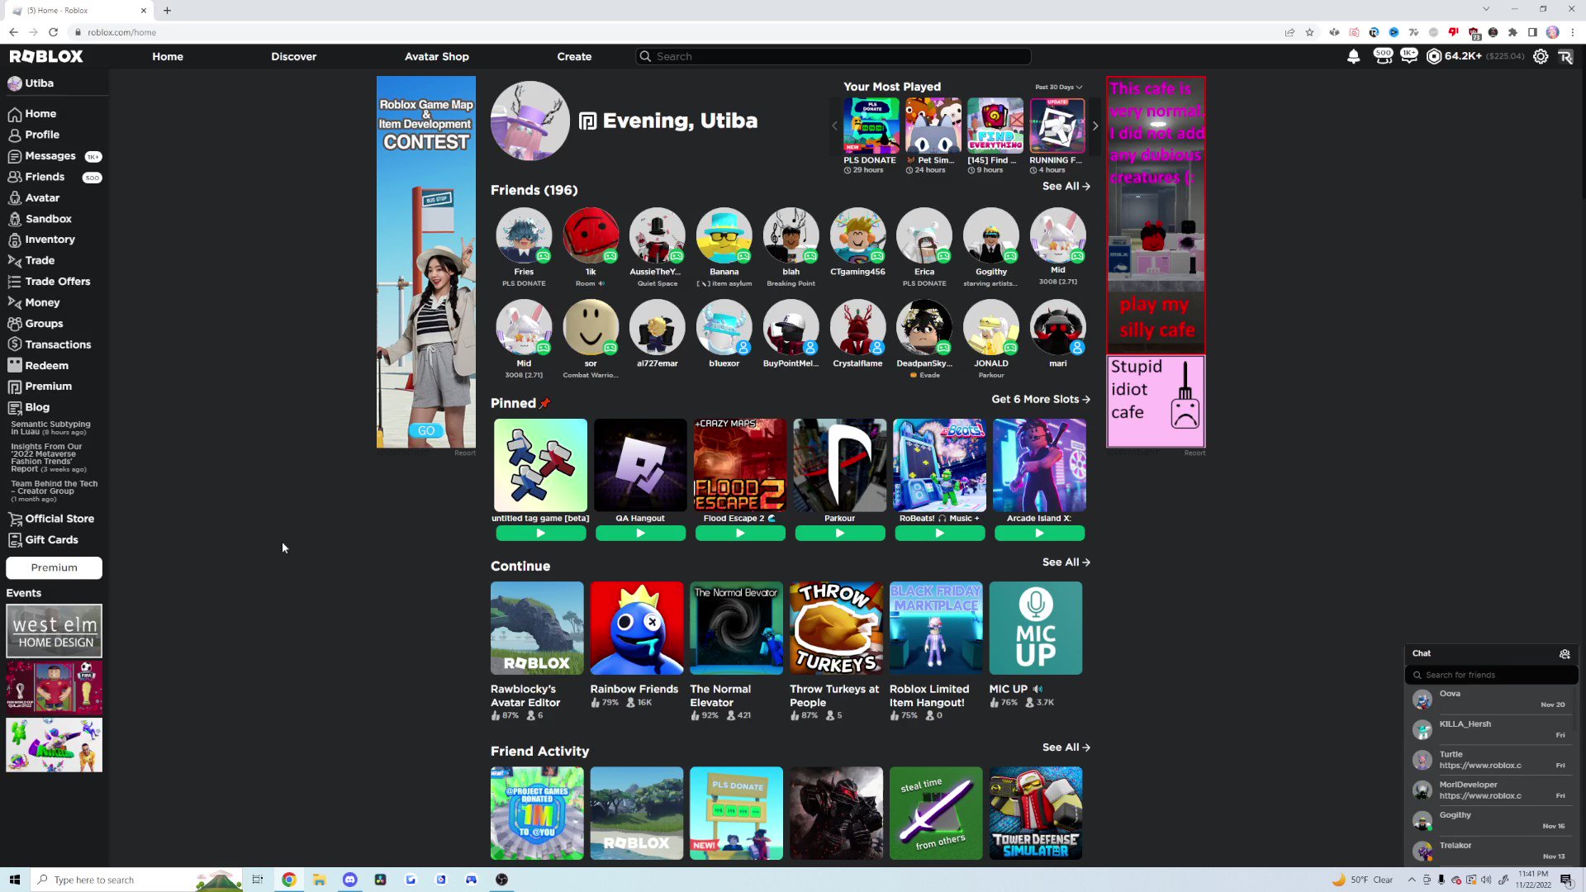Open the notifications bell icon

click(x=1353, y=56)
